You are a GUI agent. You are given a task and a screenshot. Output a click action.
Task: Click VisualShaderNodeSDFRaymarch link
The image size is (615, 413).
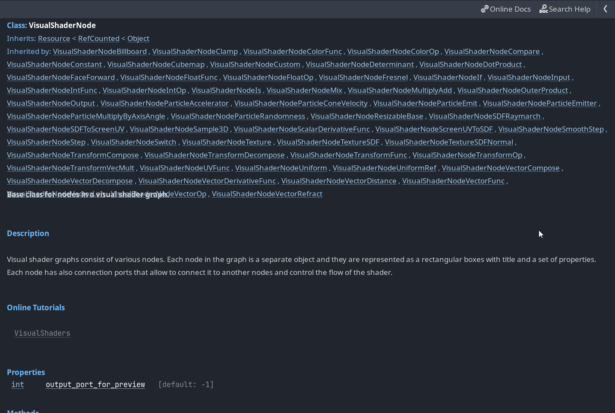pyautogui.click(x=485, y=116)
